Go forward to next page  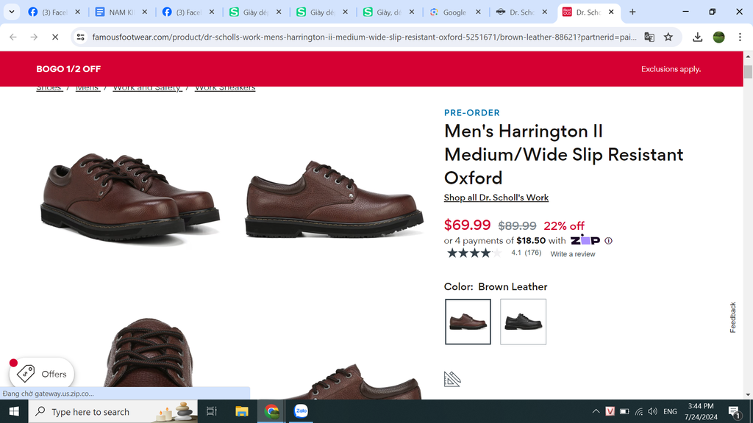pos(34,37)
